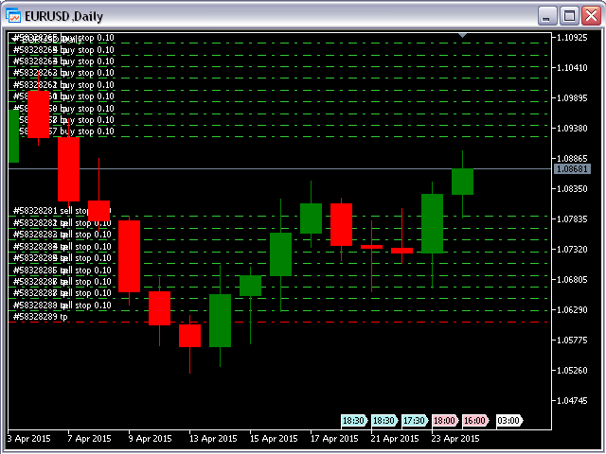Image resolution: width=606 pixels, height=454 pixels.
Task: Select the pink 16:00 event marker
Action: click(x=475, y=420)
